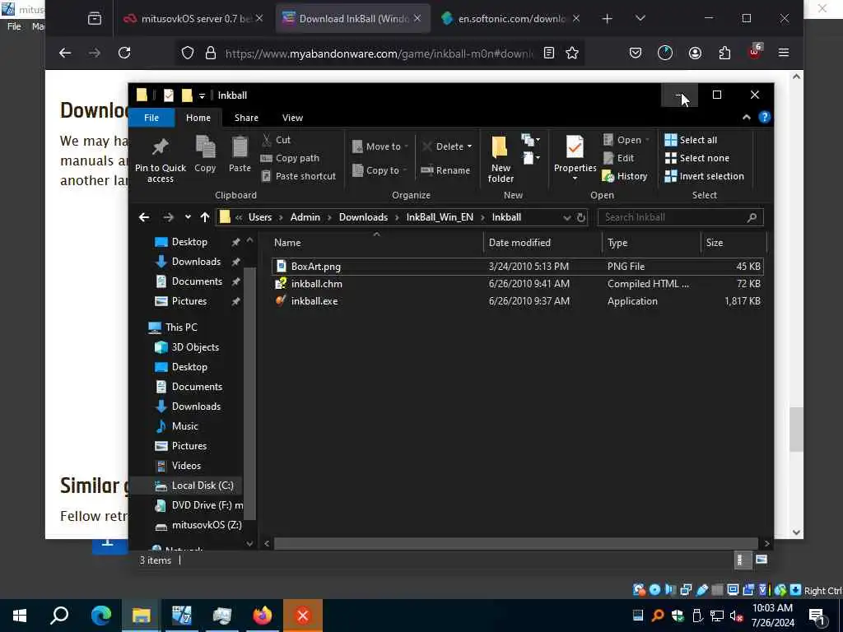This screenshot has width=843, height=632.
Task: Expand the Open dropdown in ribbon
Action: [648, 140]
